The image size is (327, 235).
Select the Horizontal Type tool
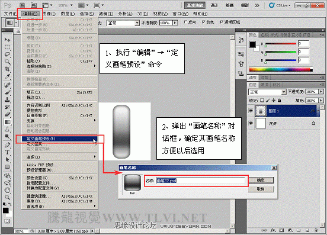pyautogui.click(x=7, y=152)
